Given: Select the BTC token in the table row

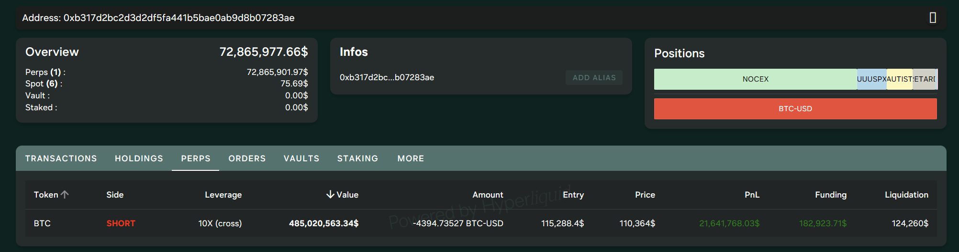Looking at the screenshot, I should coord(42,223).
